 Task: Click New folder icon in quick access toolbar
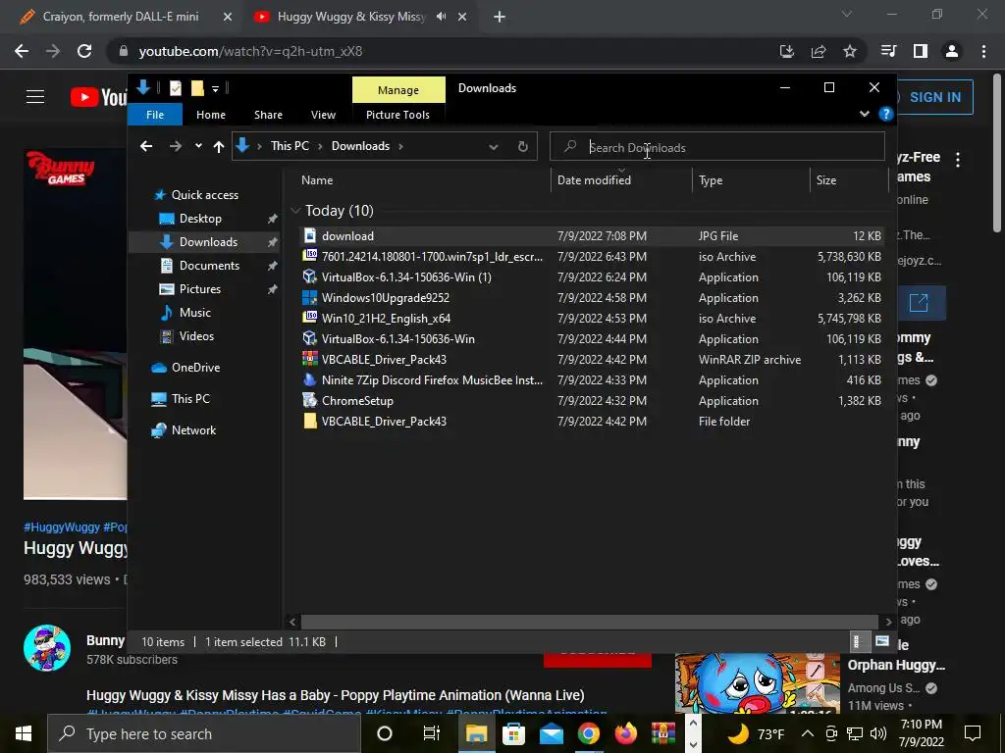(x=197, y=88)
